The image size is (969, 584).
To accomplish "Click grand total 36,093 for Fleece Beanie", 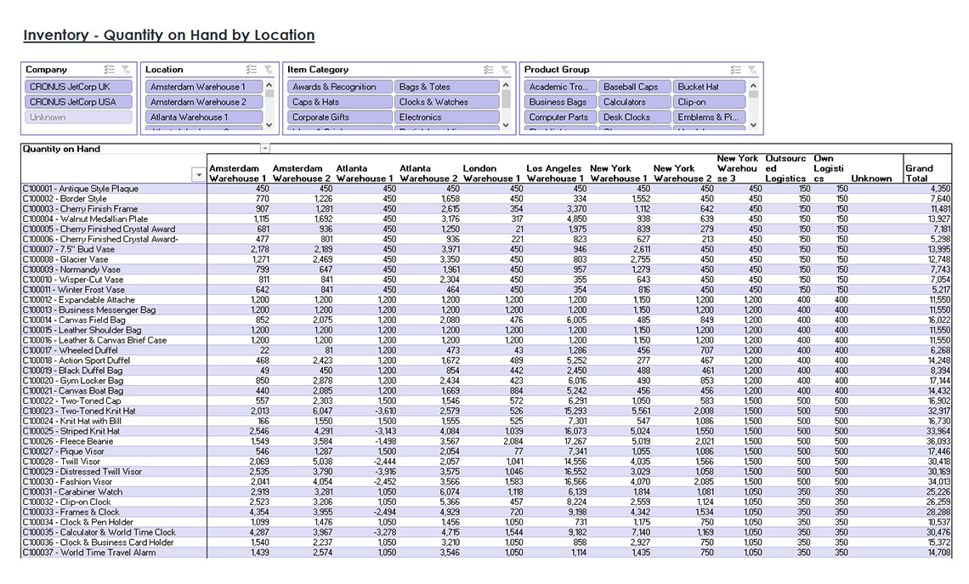I will tap(938, 441).
